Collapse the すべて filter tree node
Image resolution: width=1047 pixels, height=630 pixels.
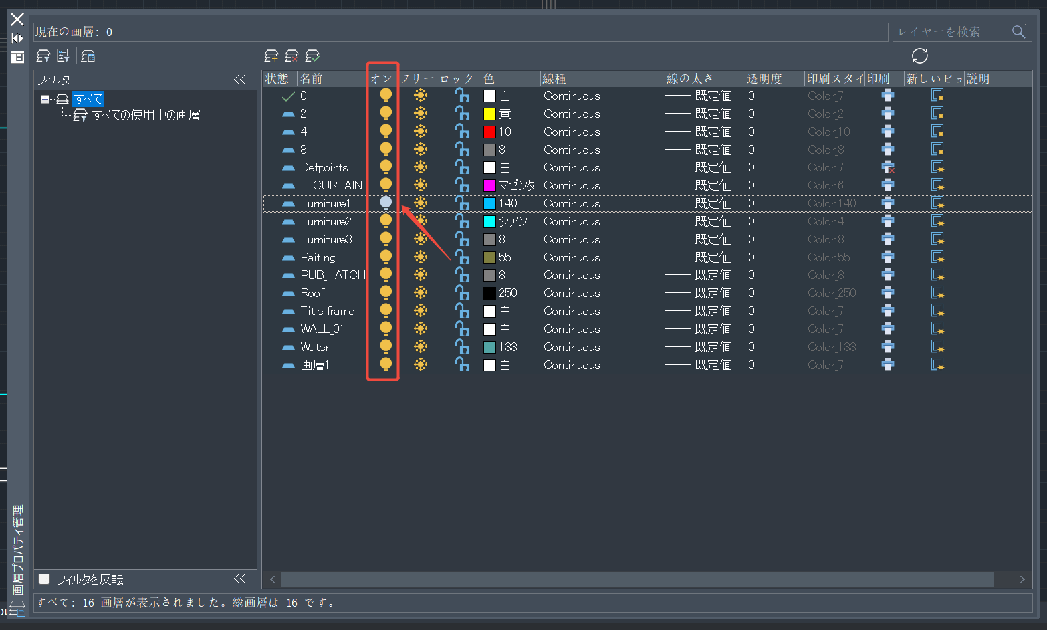pyautogui.click(x=45, y=99)
